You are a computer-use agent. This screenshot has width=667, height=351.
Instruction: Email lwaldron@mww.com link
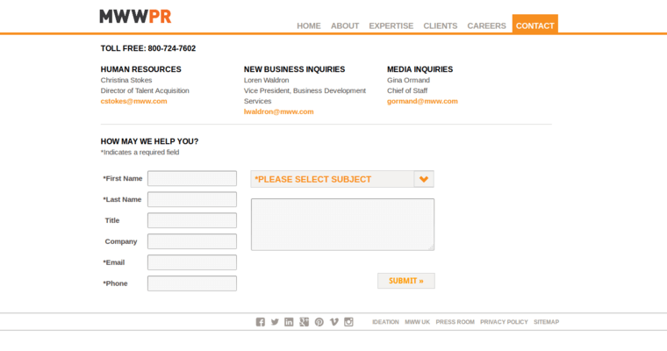278,111
